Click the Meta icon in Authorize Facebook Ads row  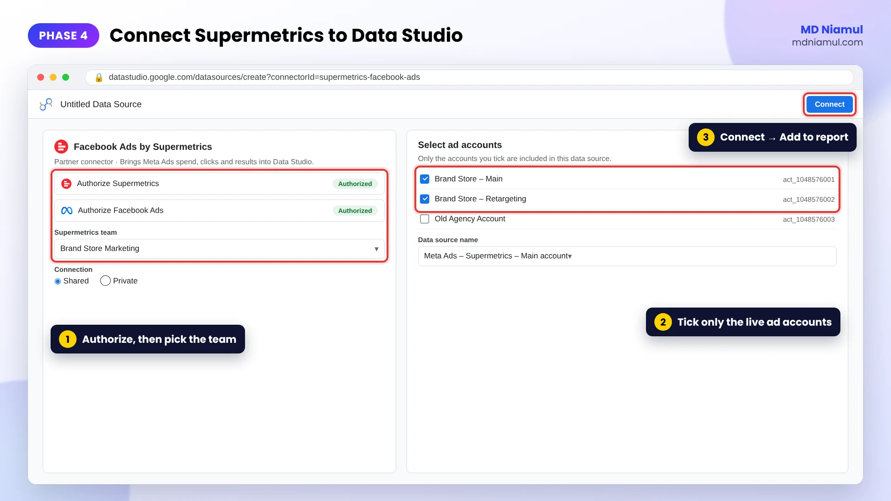pyautogui.click(x=67, y=211)
